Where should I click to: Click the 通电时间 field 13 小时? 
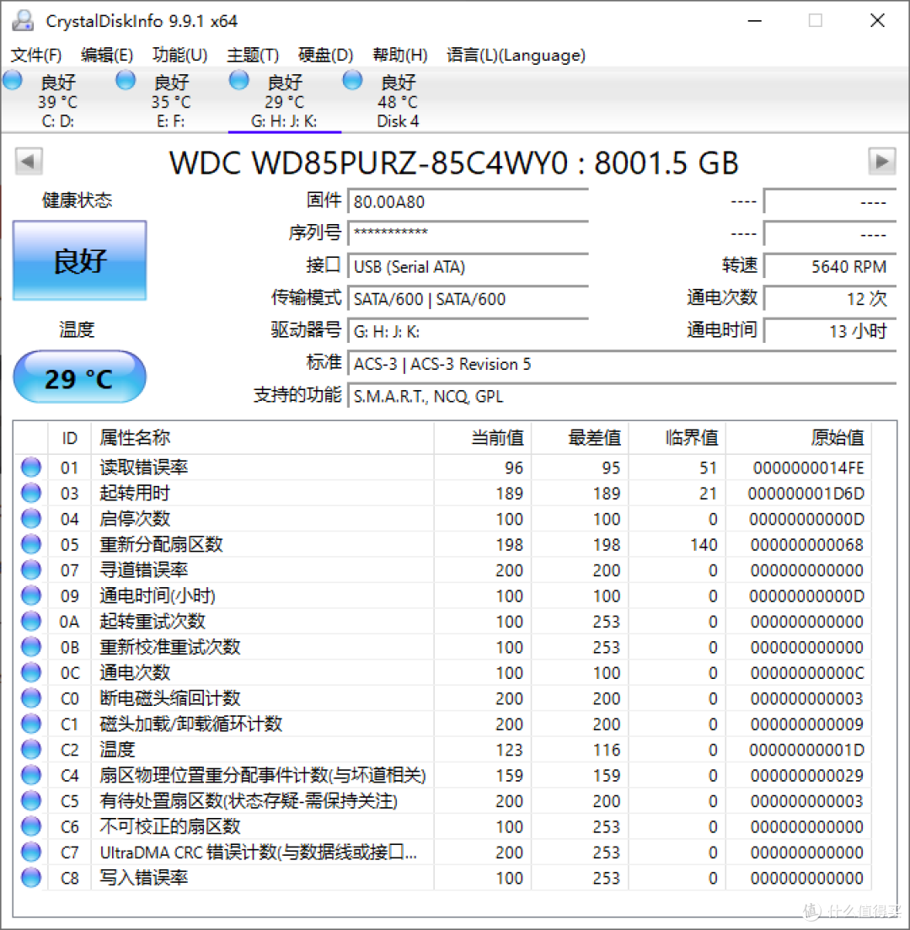coord(830,331)
